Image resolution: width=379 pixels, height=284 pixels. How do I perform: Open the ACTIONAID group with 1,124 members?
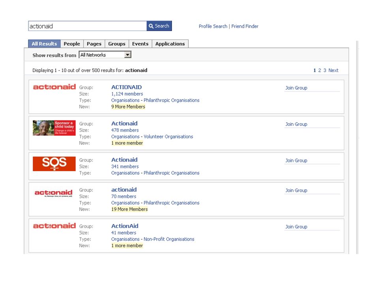click(126, 87)
